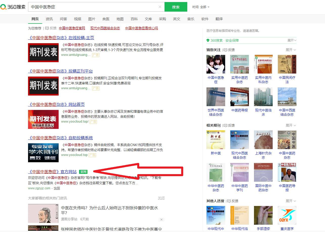Open suggestion 中国中医急症官网

point(72,28)
